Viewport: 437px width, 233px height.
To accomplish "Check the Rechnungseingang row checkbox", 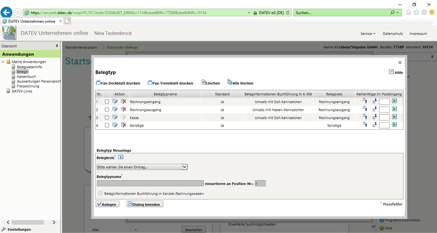I will [107, 102].
